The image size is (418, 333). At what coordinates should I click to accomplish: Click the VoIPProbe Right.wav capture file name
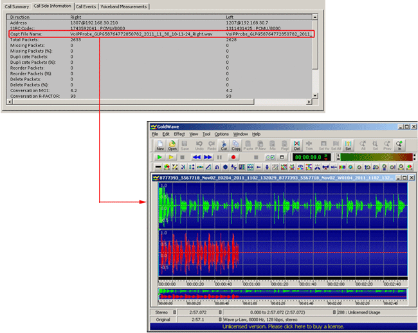(x=141, y=34)
